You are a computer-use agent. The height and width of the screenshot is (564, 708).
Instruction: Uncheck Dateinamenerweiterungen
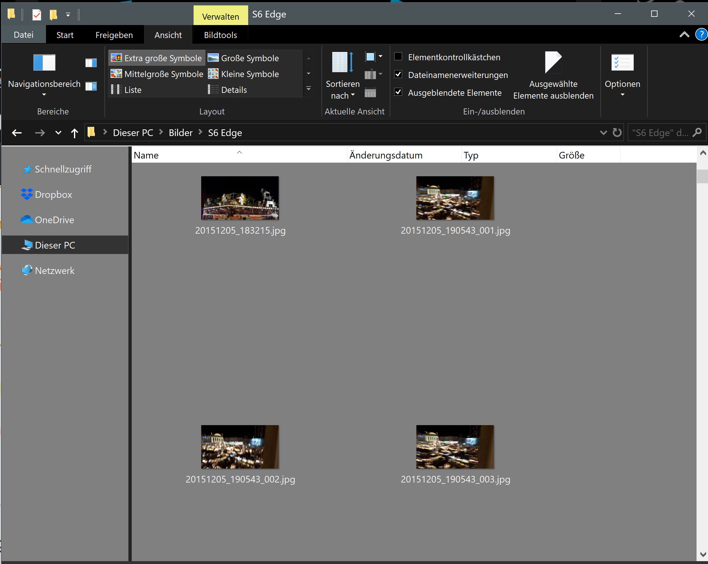398,75
